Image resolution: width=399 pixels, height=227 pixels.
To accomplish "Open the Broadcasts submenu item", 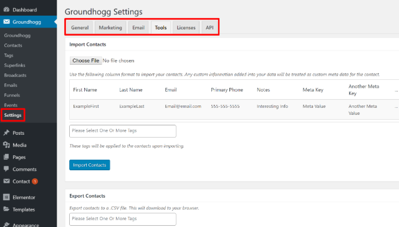I will tap(15, 75).
